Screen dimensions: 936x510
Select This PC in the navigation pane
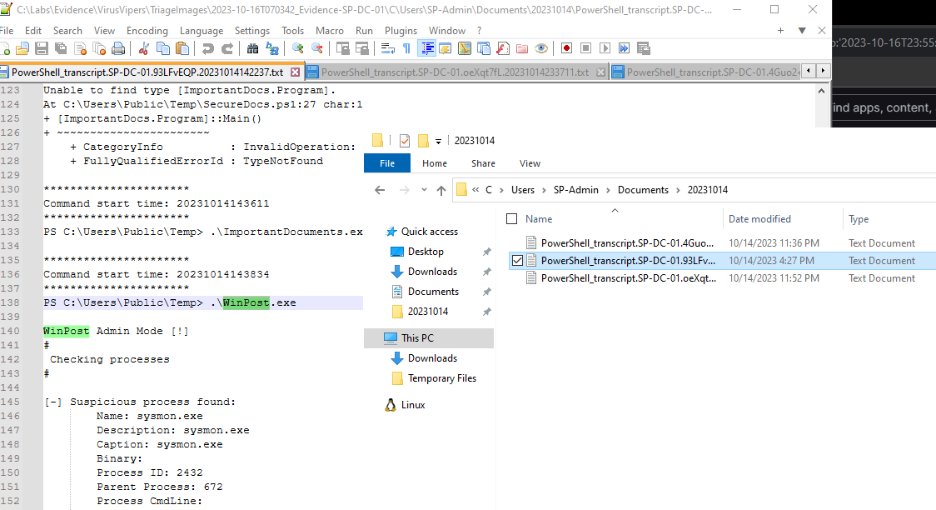coord(429,338)
